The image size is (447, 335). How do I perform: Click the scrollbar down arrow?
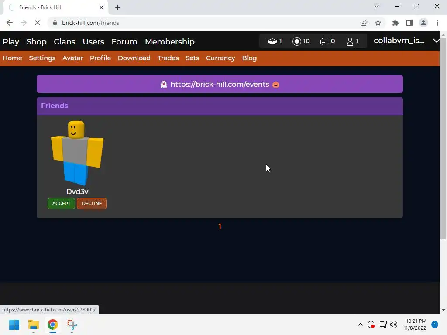443,310
